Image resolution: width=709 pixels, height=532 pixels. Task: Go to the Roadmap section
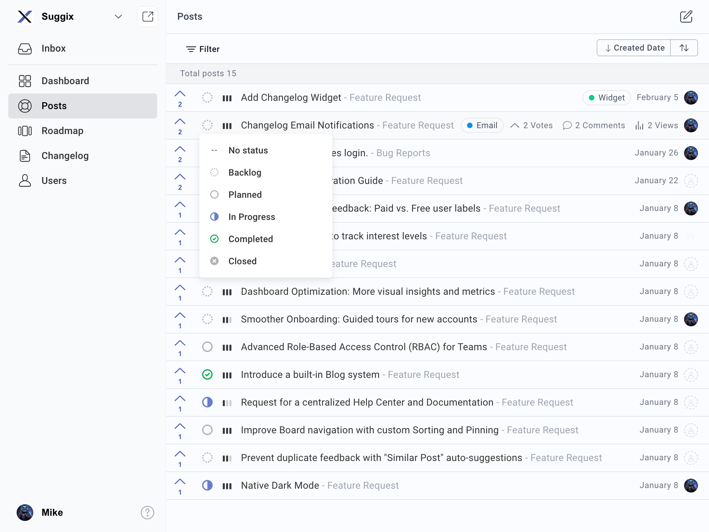tap(62, 131)
